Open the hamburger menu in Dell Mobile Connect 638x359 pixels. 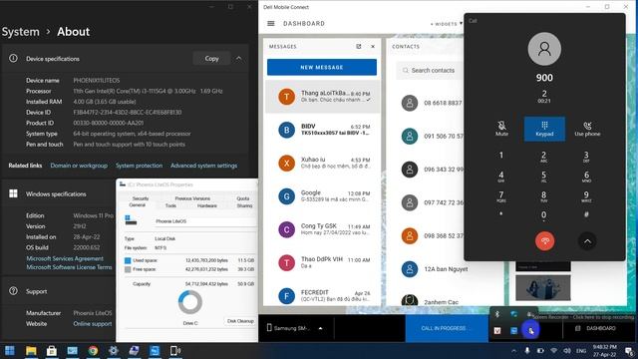271,24
